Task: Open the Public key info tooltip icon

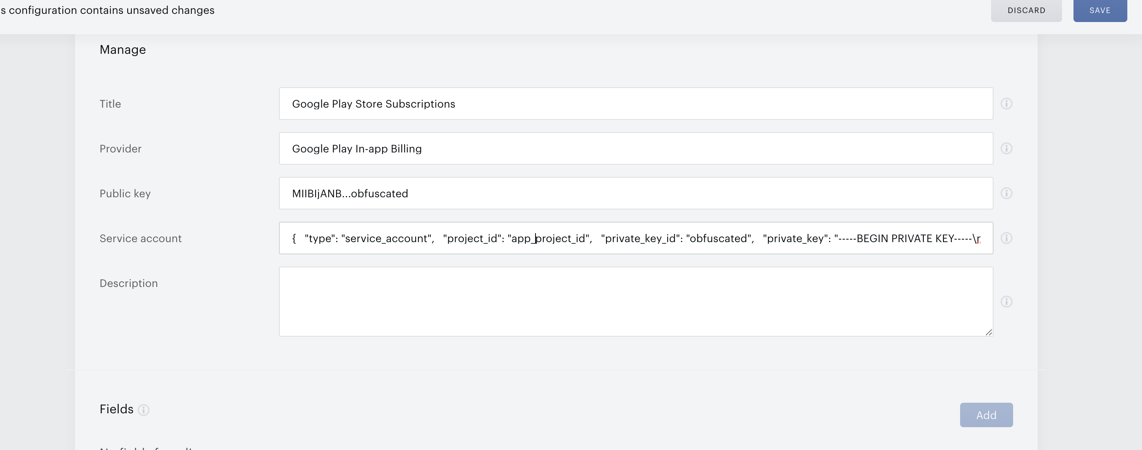Action: (x=1006, y=193)
